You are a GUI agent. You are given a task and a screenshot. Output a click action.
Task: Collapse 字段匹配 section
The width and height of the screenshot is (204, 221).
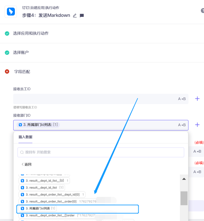coord(22,72)
